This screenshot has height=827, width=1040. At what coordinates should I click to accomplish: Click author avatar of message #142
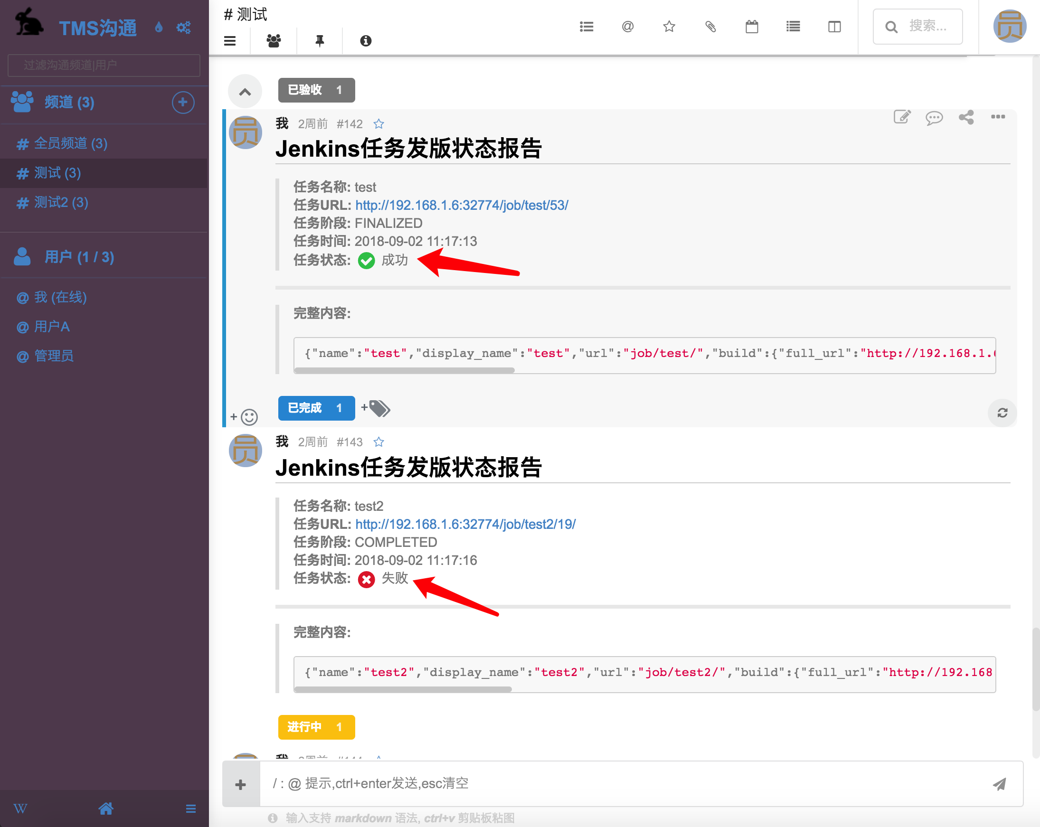(245, 132)
